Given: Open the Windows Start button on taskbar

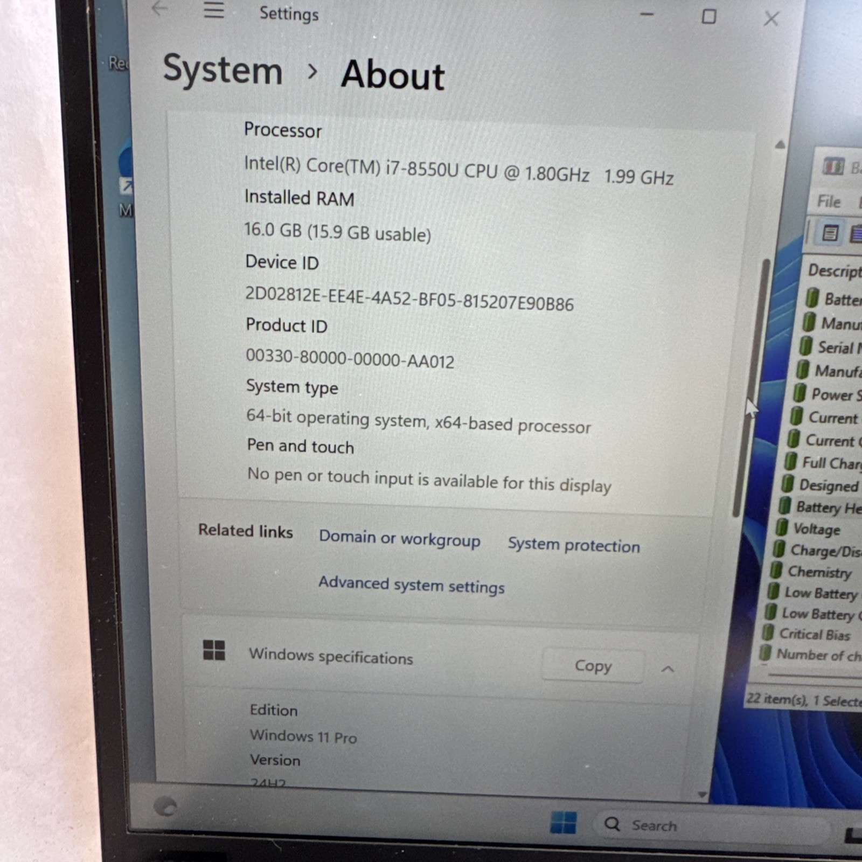Looking at the screenshot, I should tap(564, 823).
